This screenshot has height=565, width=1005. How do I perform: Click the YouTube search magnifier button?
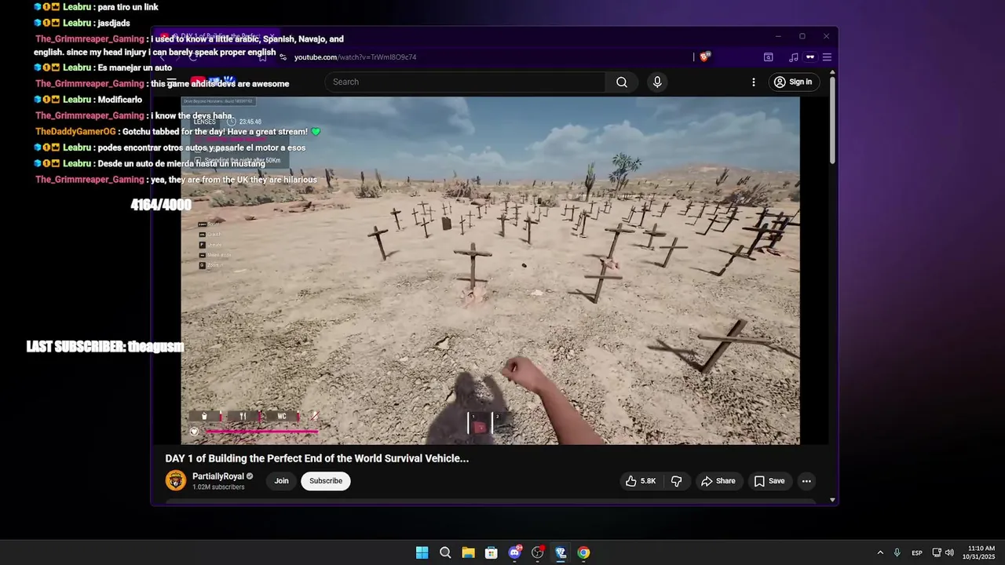click(621, 82)
